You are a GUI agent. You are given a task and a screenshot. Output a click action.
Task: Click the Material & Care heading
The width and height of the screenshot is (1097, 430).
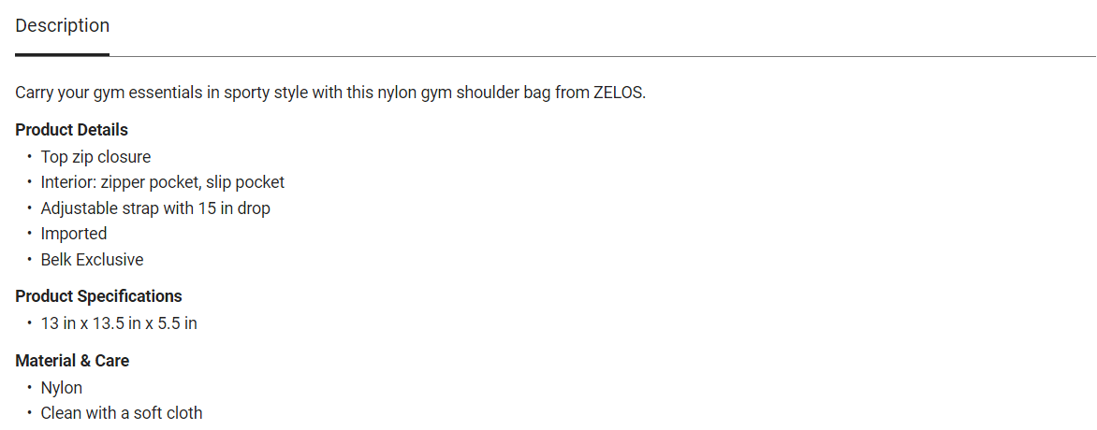tap(72, 361)
